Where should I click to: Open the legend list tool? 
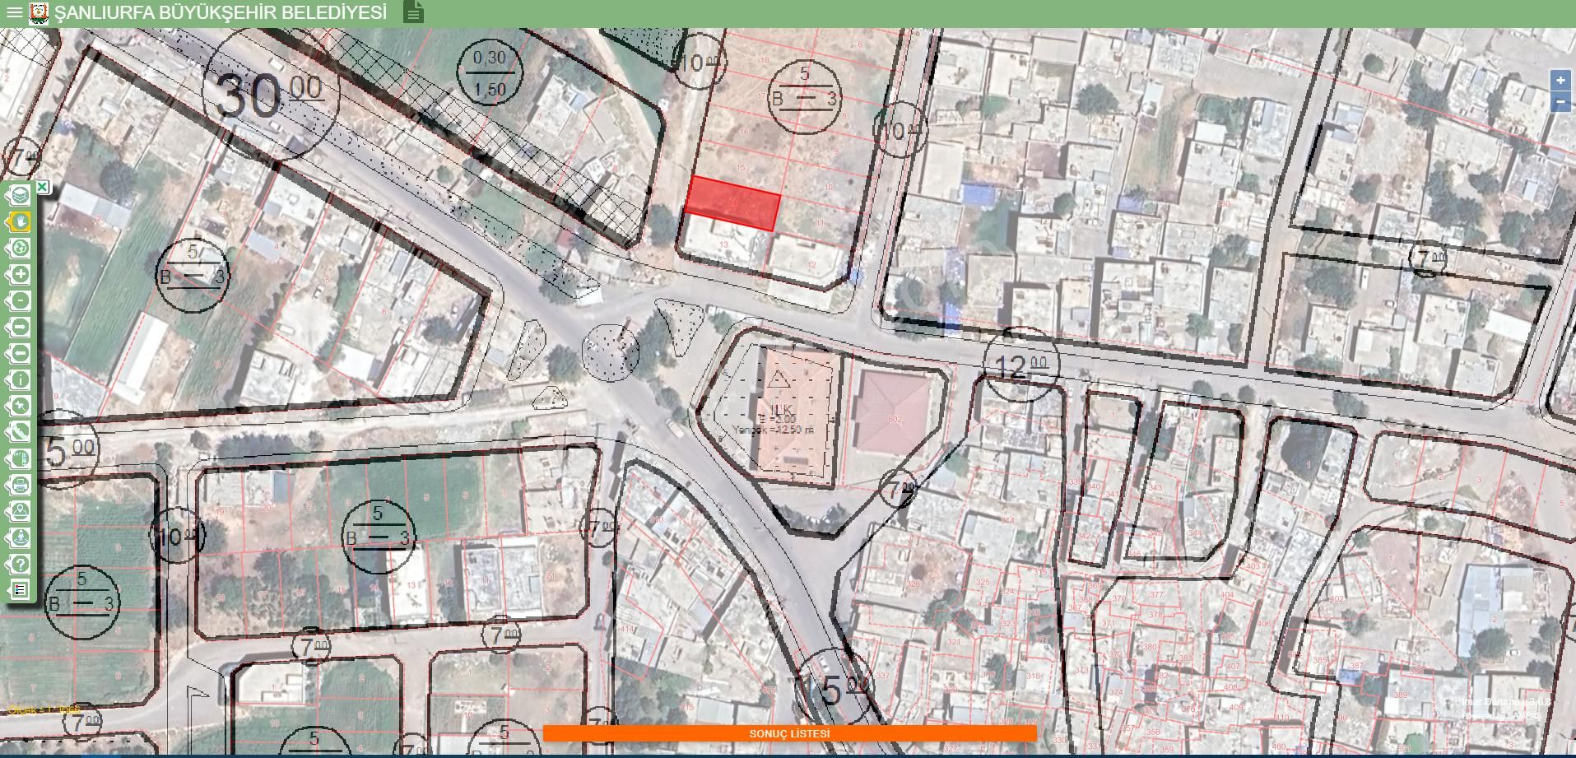coord(20,590)
